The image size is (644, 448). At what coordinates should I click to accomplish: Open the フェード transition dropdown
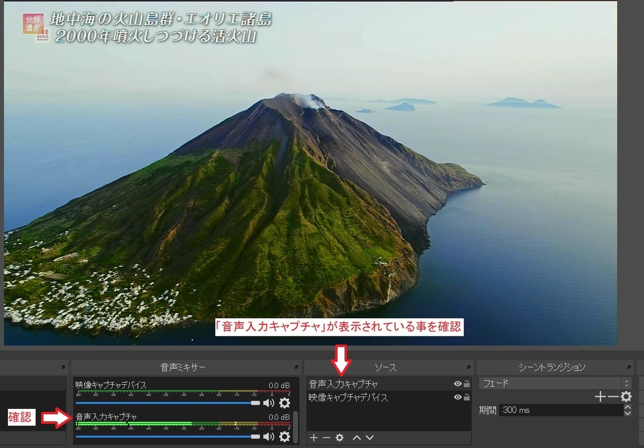coord(555,384)
